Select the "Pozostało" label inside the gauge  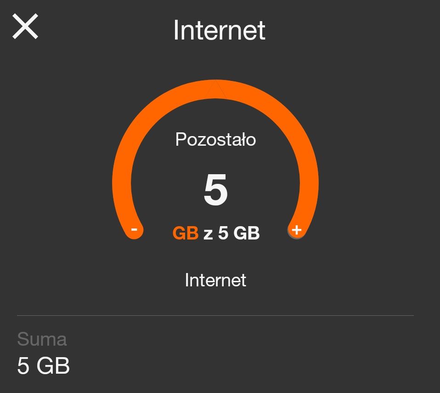point(215,139)
